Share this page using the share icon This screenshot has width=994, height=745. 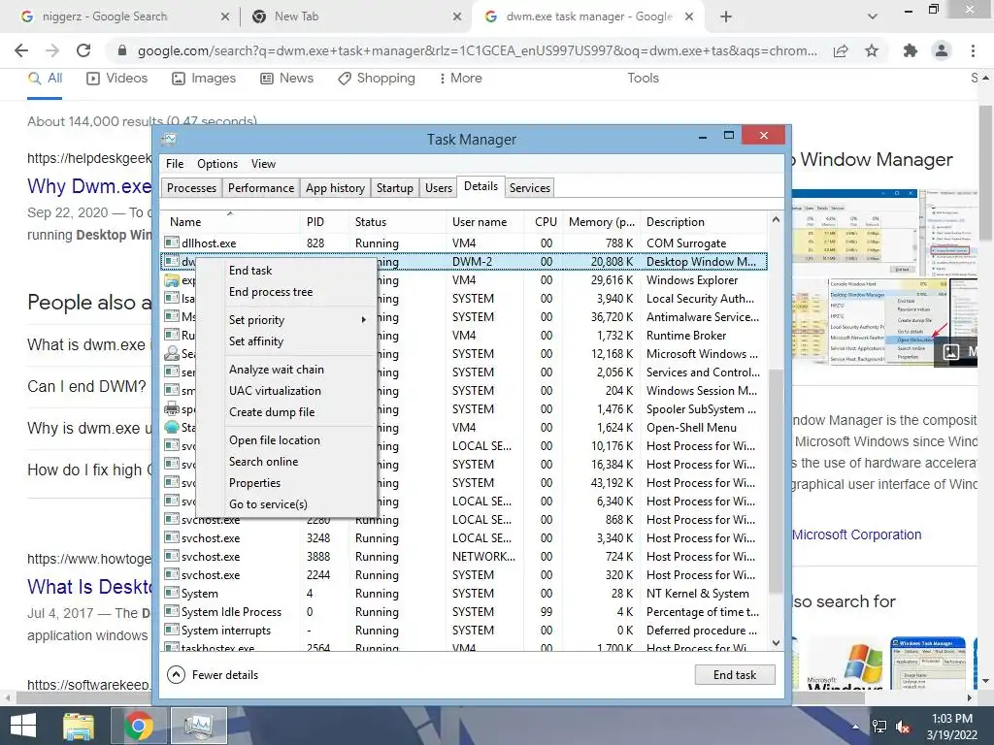841,50
